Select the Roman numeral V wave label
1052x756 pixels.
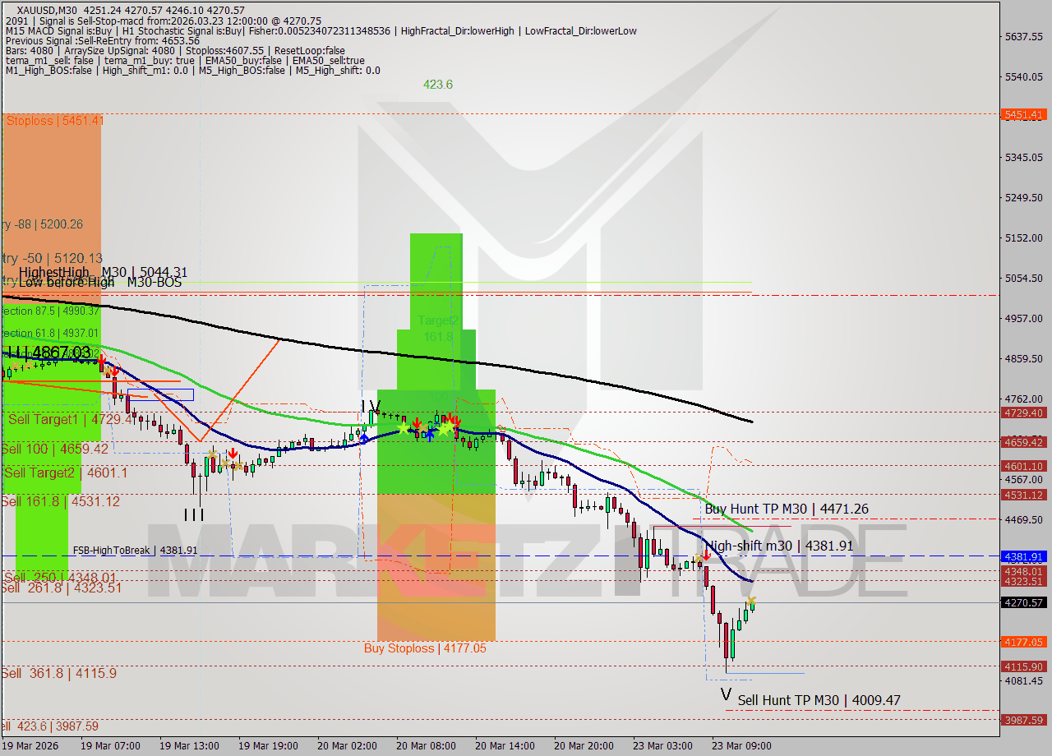tap(727, 695)
